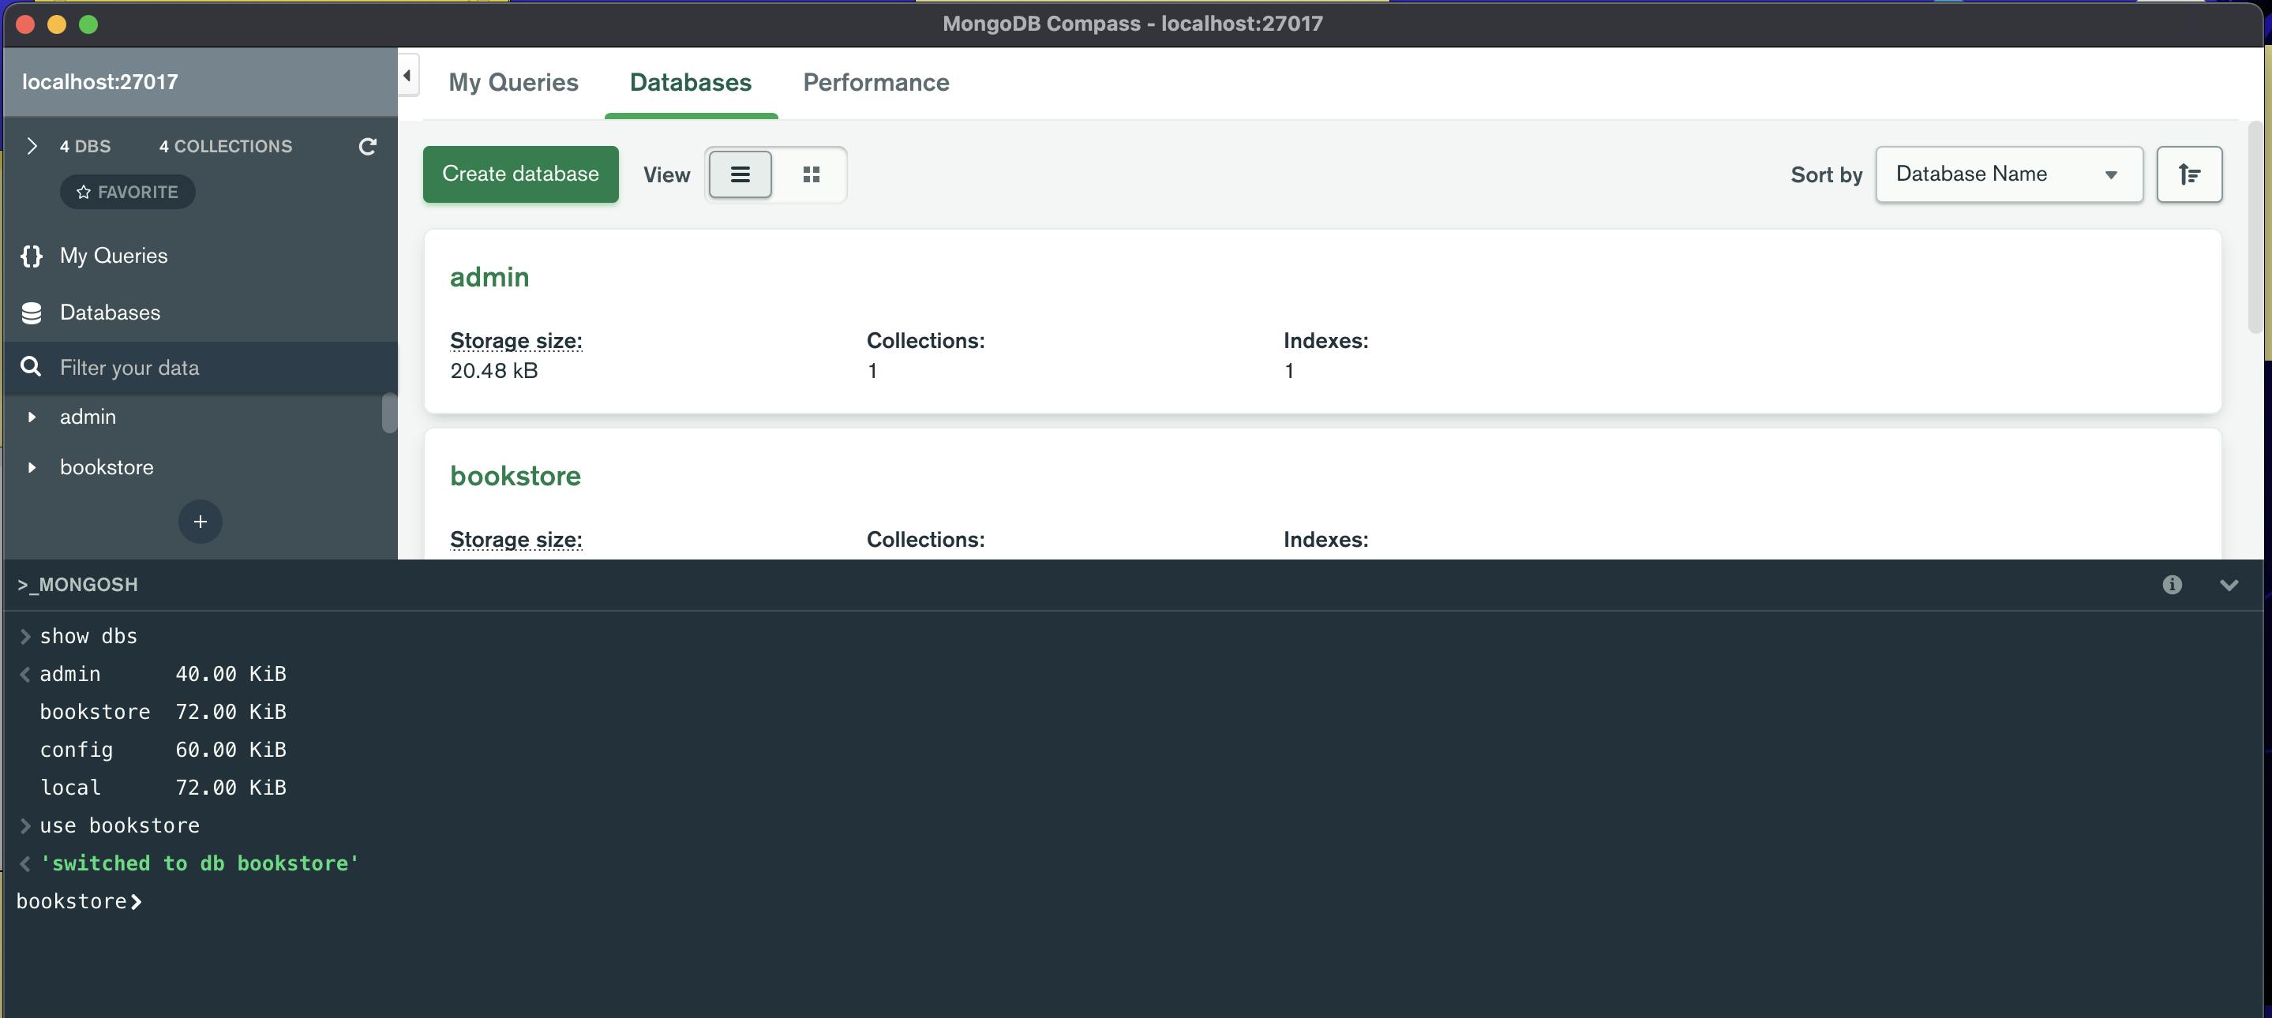
Task: Open the bookstore database card
Action: tap(1322, 493)
